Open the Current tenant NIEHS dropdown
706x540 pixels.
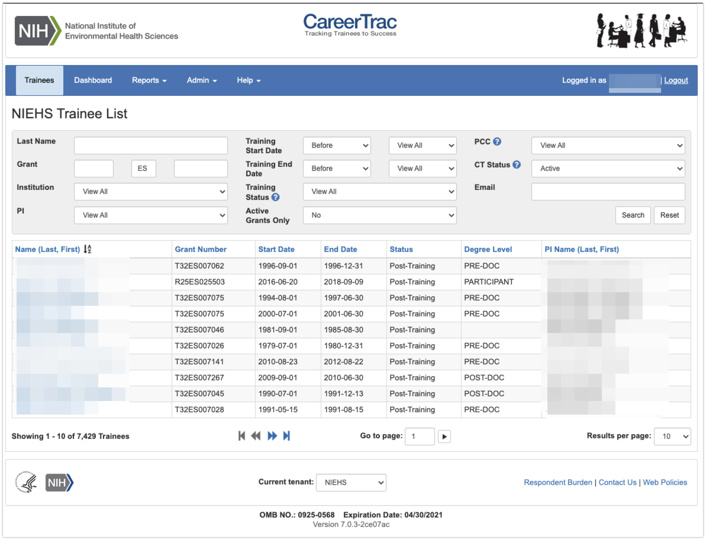coord(351,482)
